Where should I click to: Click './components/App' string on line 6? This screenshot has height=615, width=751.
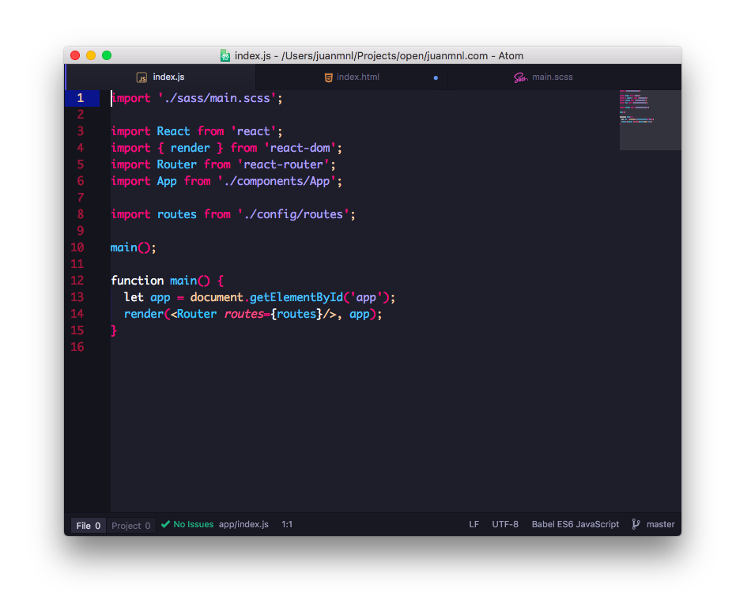click(277, 182)
